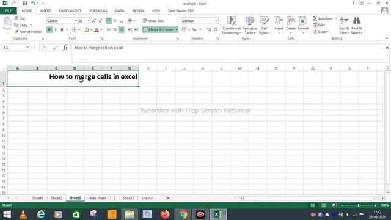
Task: Click Increase Indent icon
Action: pos(136,29)
